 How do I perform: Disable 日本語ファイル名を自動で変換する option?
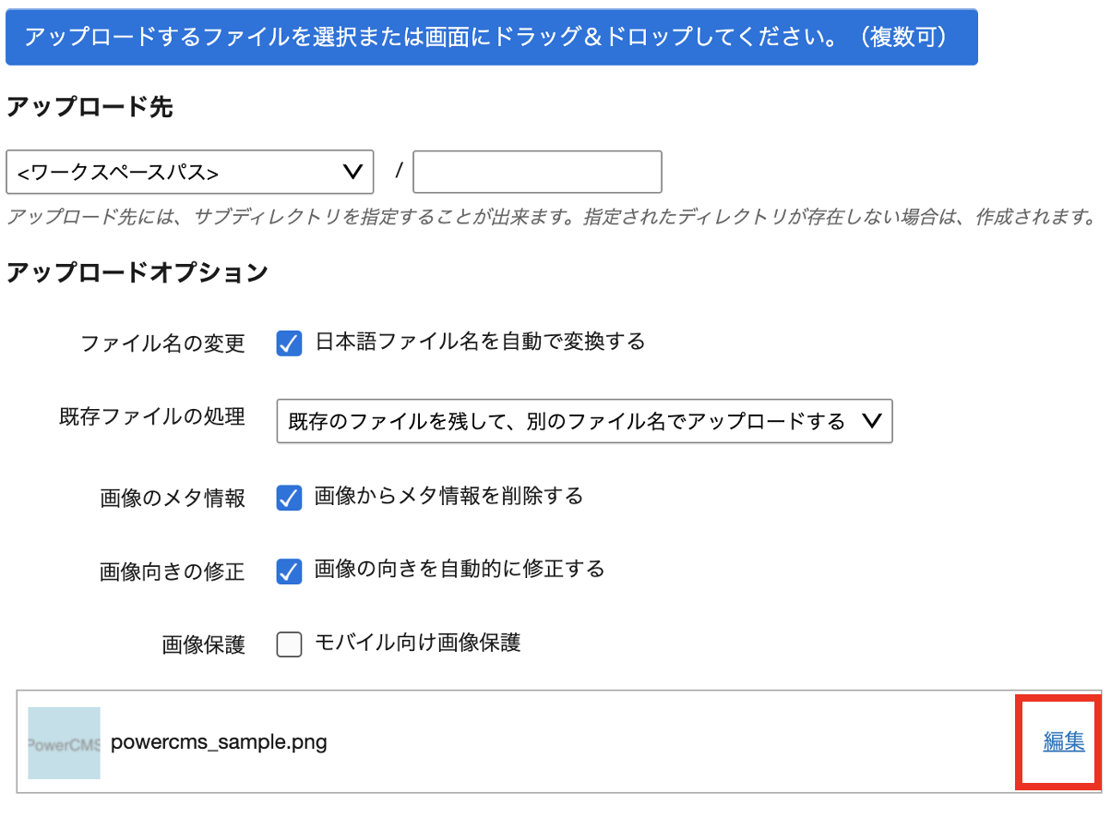pos(289,342)
